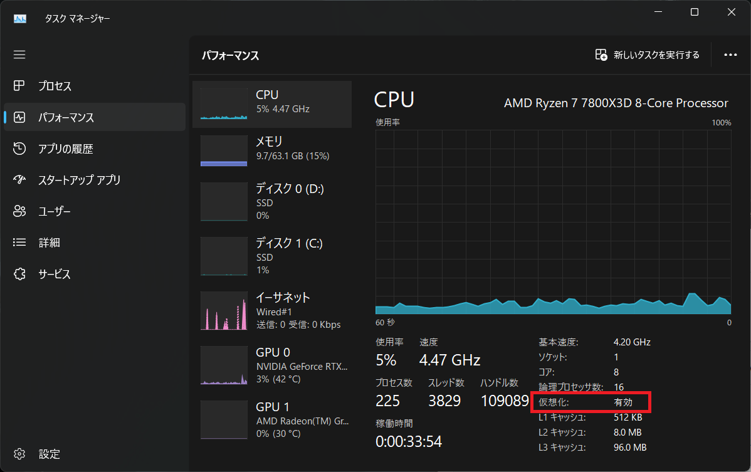Click the uptime 0:00:33:54
This screenshot has width=751, height=472.
(x=409, y=441)
